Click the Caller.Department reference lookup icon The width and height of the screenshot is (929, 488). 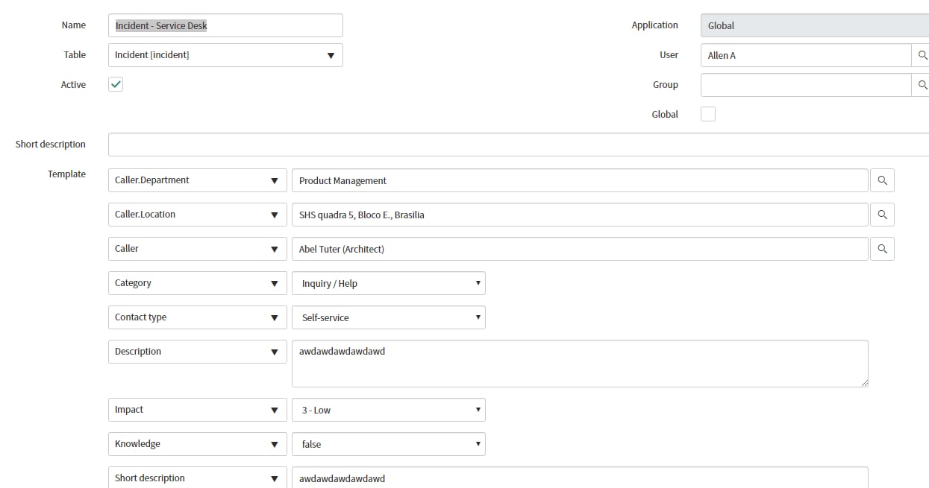882,180
